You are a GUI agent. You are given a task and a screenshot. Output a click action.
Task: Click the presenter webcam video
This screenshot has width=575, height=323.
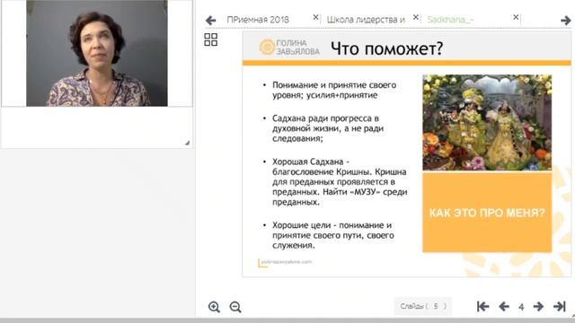pyautogui.click(x=97, y=54)
